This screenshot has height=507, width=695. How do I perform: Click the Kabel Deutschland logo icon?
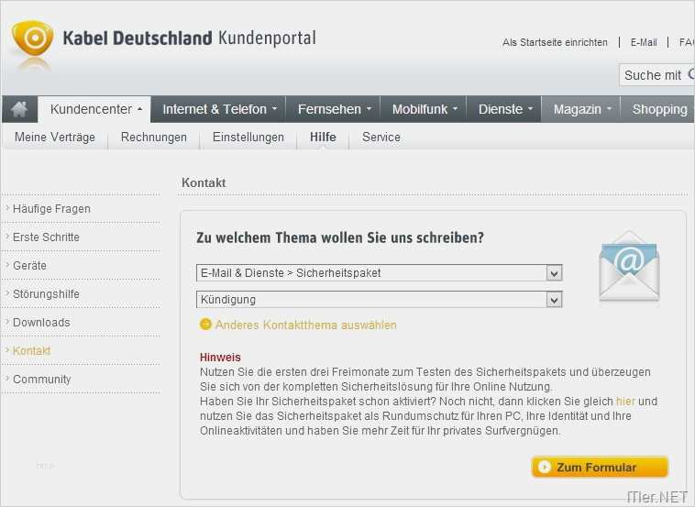click(32, 39)
